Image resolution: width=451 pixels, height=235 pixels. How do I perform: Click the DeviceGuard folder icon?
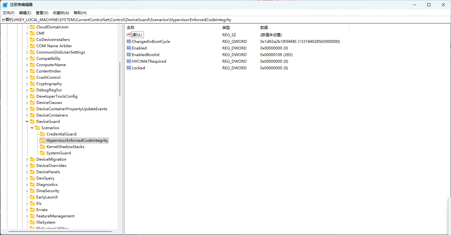click(x=32, y=121)
